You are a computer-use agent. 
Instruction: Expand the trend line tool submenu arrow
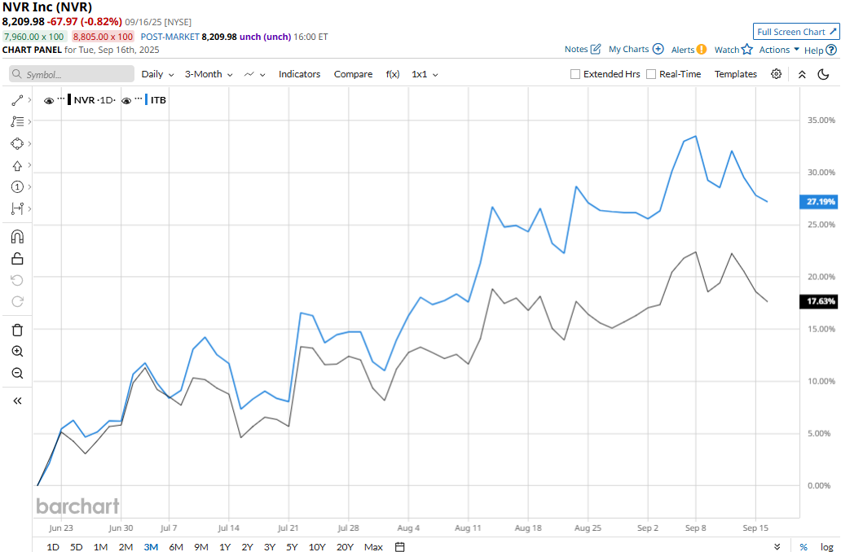(x=29, y=99)
